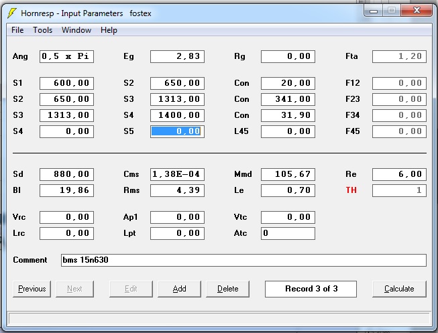Click the Cms field 1,38E-04
The width and height of the screenshot is (438, 333).
[x=177, y=174]
